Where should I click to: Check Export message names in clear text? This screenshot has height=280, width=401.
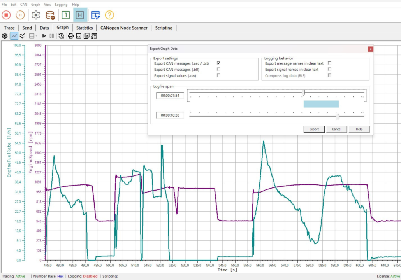tap(329, 63)
